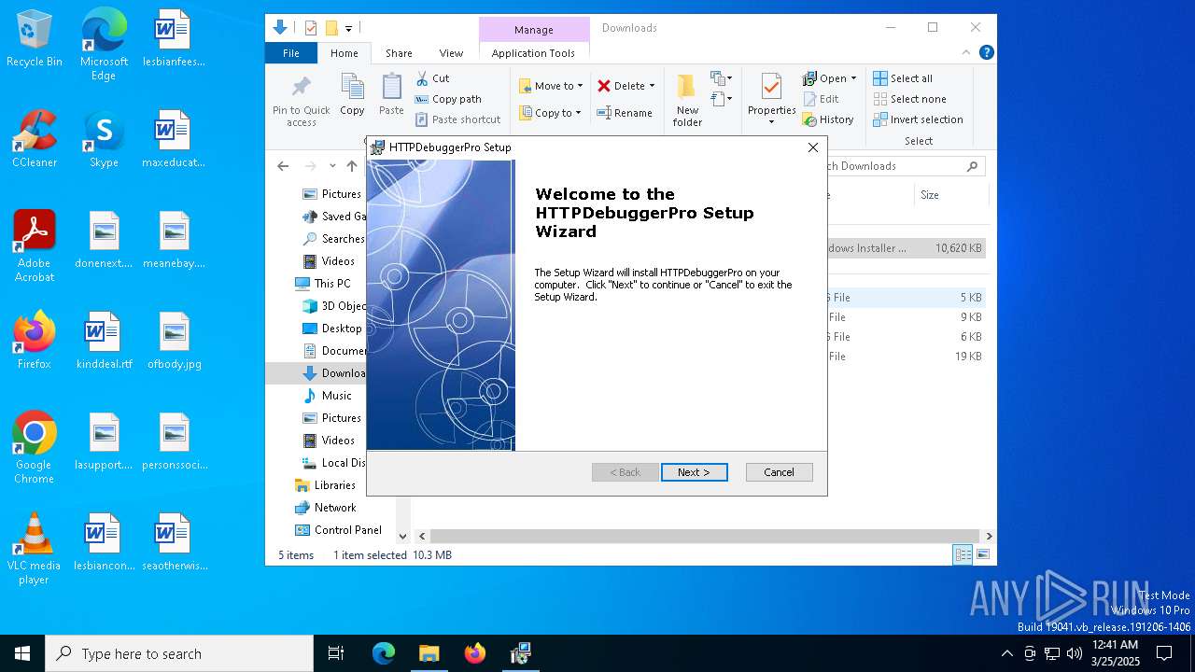The height and width of the screenshot is (672, 1195).
Task: Click Next in HTTPDebuggerPro Setup wizard
Action: point(694,472)
